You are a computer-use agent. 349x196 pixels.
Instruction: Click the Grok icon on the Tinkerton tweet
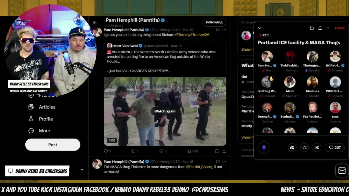click(x=218, y=161)
